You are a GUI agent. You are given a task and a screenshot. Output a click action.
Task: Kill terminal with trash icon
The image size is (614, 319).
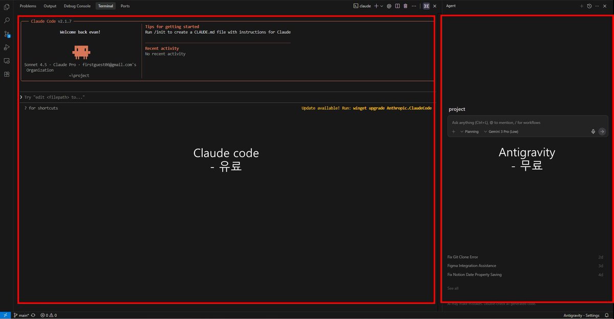pos(405,6)
